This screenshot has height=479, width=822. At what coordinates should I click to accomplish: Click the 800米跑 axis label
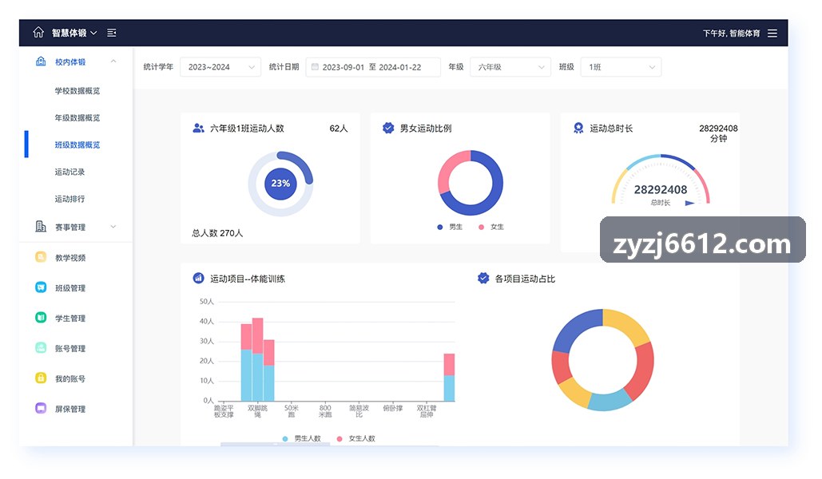[x=325, y=411]
